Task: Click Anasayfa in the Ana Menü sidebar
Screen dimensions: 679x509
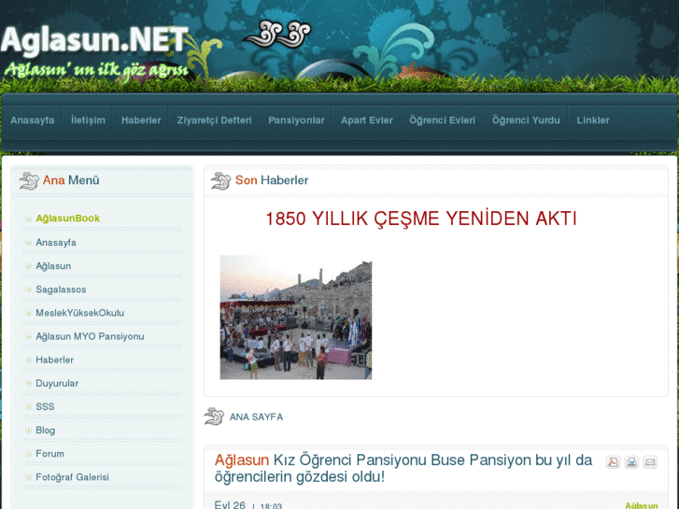Action: [x=56, y=243]
